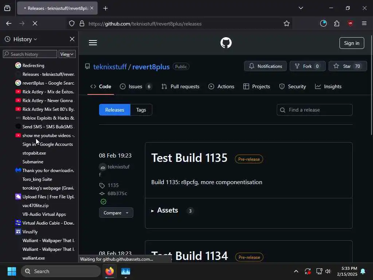Click the taskbar Search box
Viewport: 373px width, 280px height.
(x=61, y=271)
